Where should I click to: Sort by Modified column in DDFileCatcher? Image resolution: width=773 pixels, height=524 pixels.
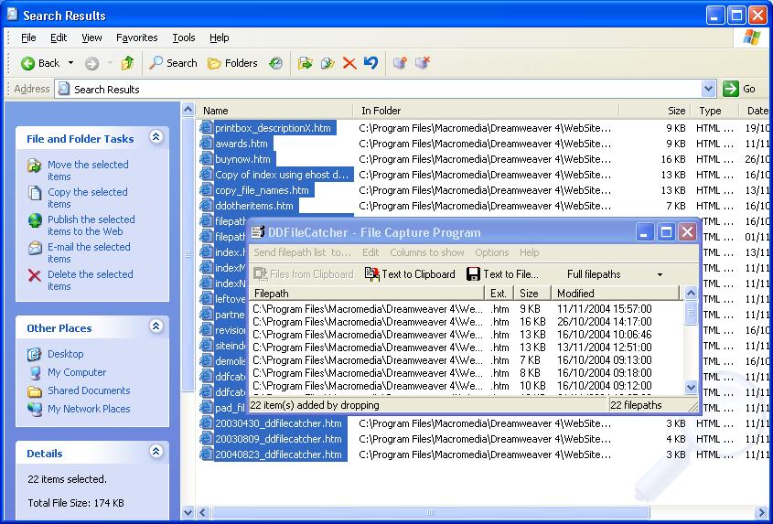pyautogui.click(x=616, y=294)
